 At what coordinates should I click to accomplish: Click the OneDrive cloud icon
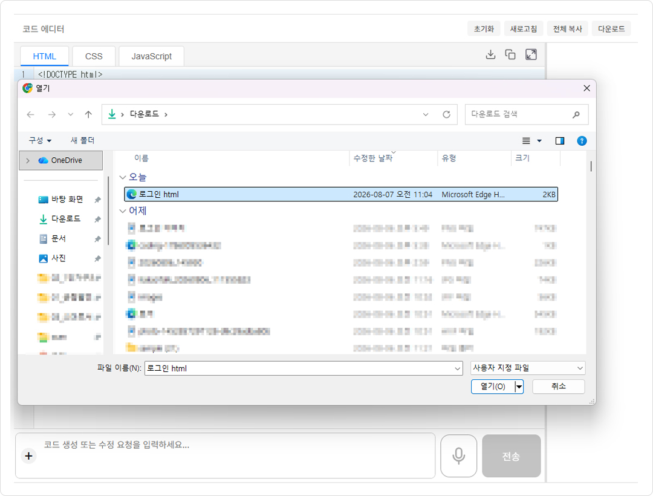tap(44, 160)
